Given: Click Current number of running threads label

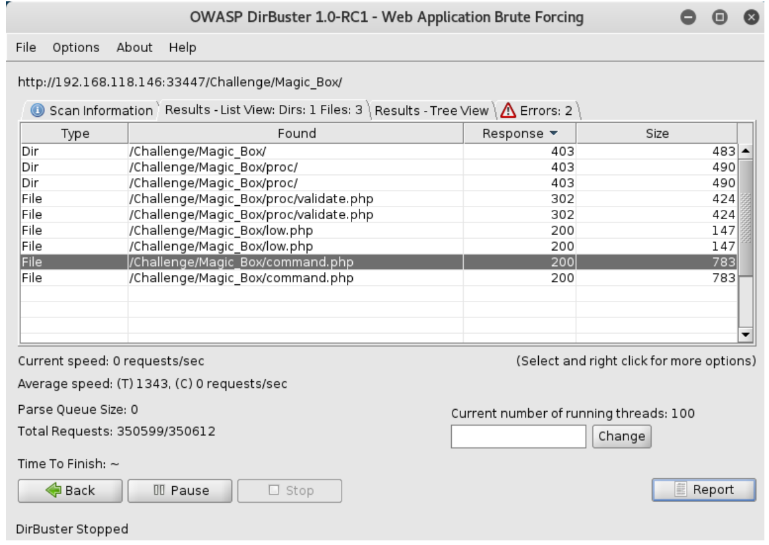Looking at the screenshot, I should pyautogui.click(x=573, y=413).
